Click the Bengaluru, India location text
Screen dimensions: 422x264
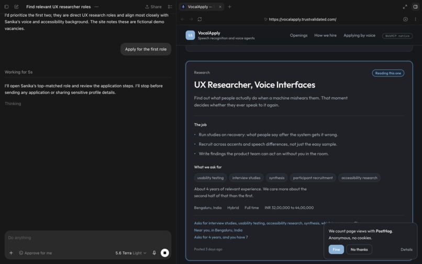pos(208,208)
